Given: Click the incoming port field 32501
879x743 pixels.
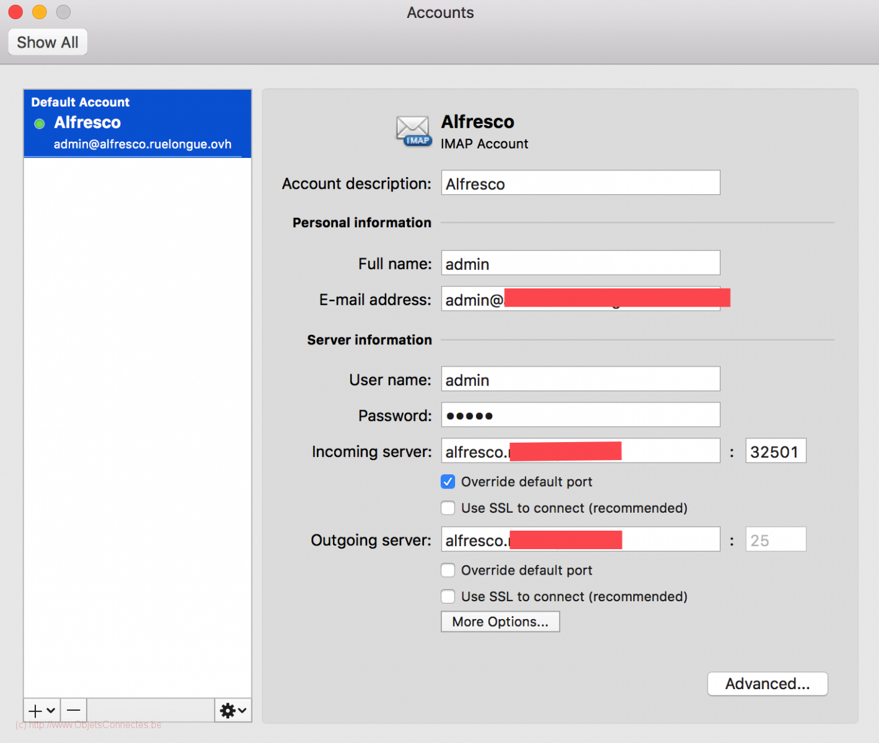Looking at the screenshot, I should pos(776,451).
